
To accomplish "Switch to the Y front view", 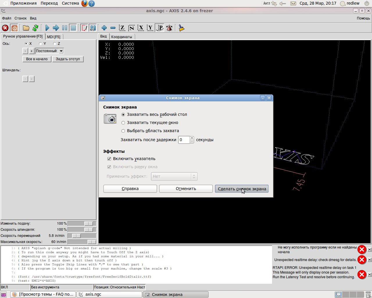I will click(150, 28).
